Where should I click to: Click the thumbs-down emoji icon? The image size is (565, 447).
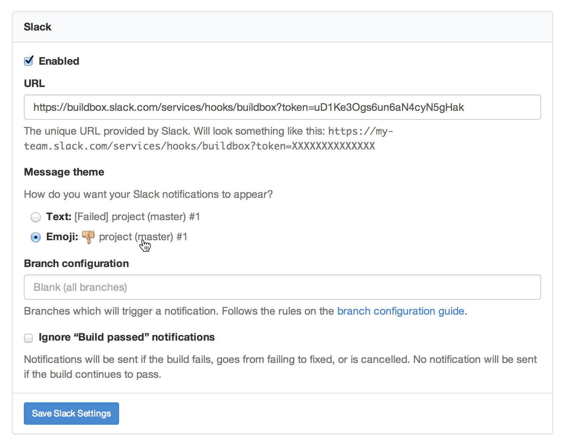(x=89, y=237)
